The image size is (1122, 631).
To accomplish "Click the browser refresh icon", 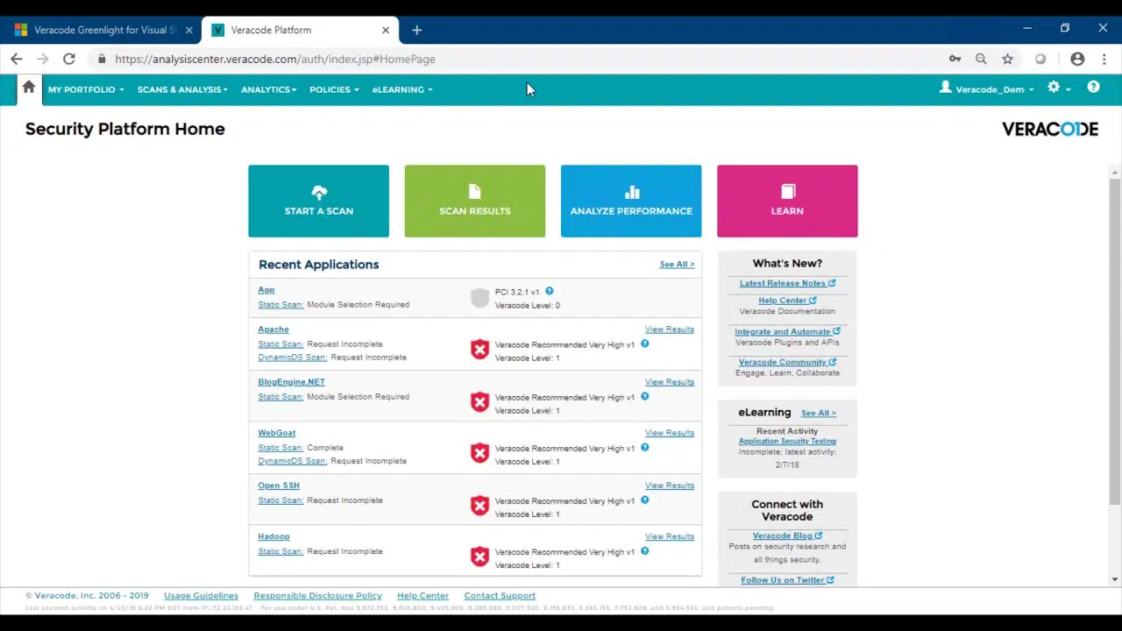I will pyautogui.click(x=69, y=59).
